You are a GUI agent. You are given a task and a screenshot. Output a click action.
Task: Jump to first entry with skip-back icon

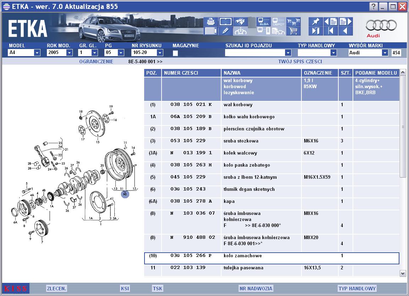tap(331, 31)
